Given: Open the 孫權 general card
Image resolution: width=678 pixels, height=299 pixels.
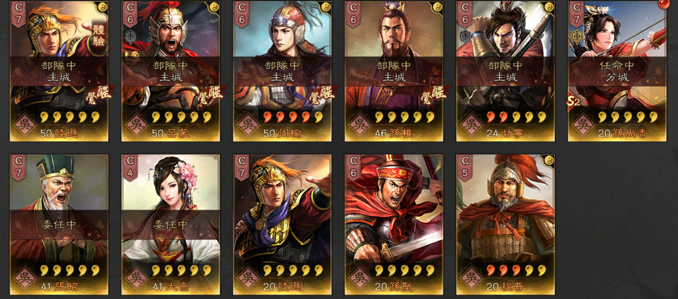Looking at the screenshot, I should 394,71.
